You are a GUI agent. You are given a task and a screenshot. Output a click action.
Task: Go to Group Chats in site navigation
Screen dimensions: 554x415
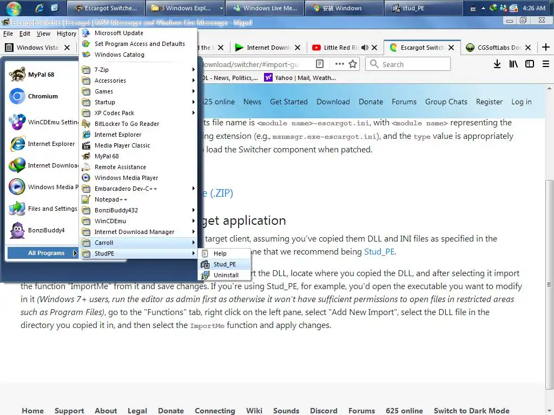pyautogui.click(x=446, y=102)
